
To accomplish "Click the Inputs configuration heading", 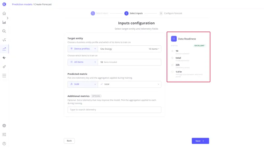I will 136,23.
